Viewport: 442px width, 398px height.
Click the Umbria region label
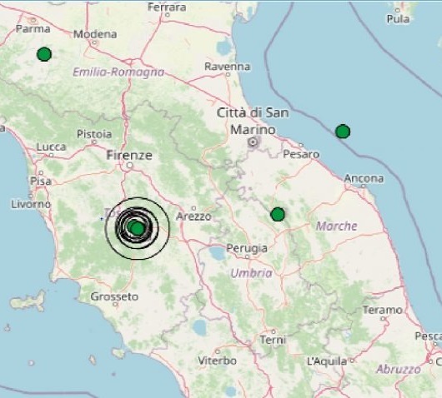tap(252, 273)
